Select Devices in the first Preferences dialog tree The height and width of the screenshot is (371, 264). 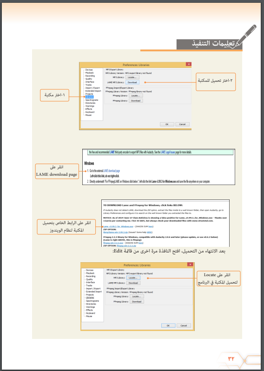89,70
